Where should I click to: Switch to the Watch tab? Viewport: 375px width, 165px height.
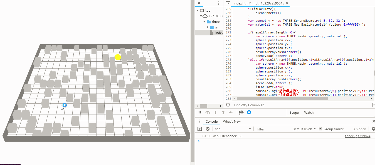pyautogui.click(x=309, y=113)
